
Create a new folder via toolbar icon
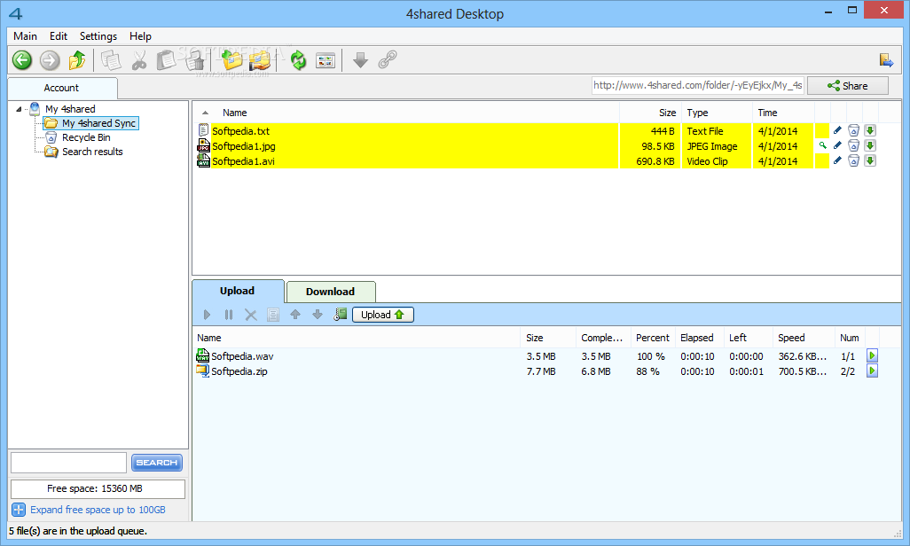(x=231, y=59)
